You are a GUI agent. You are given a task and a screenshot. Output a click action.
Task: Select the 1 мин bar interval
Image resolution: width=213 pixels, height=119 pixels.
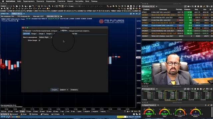16,111
